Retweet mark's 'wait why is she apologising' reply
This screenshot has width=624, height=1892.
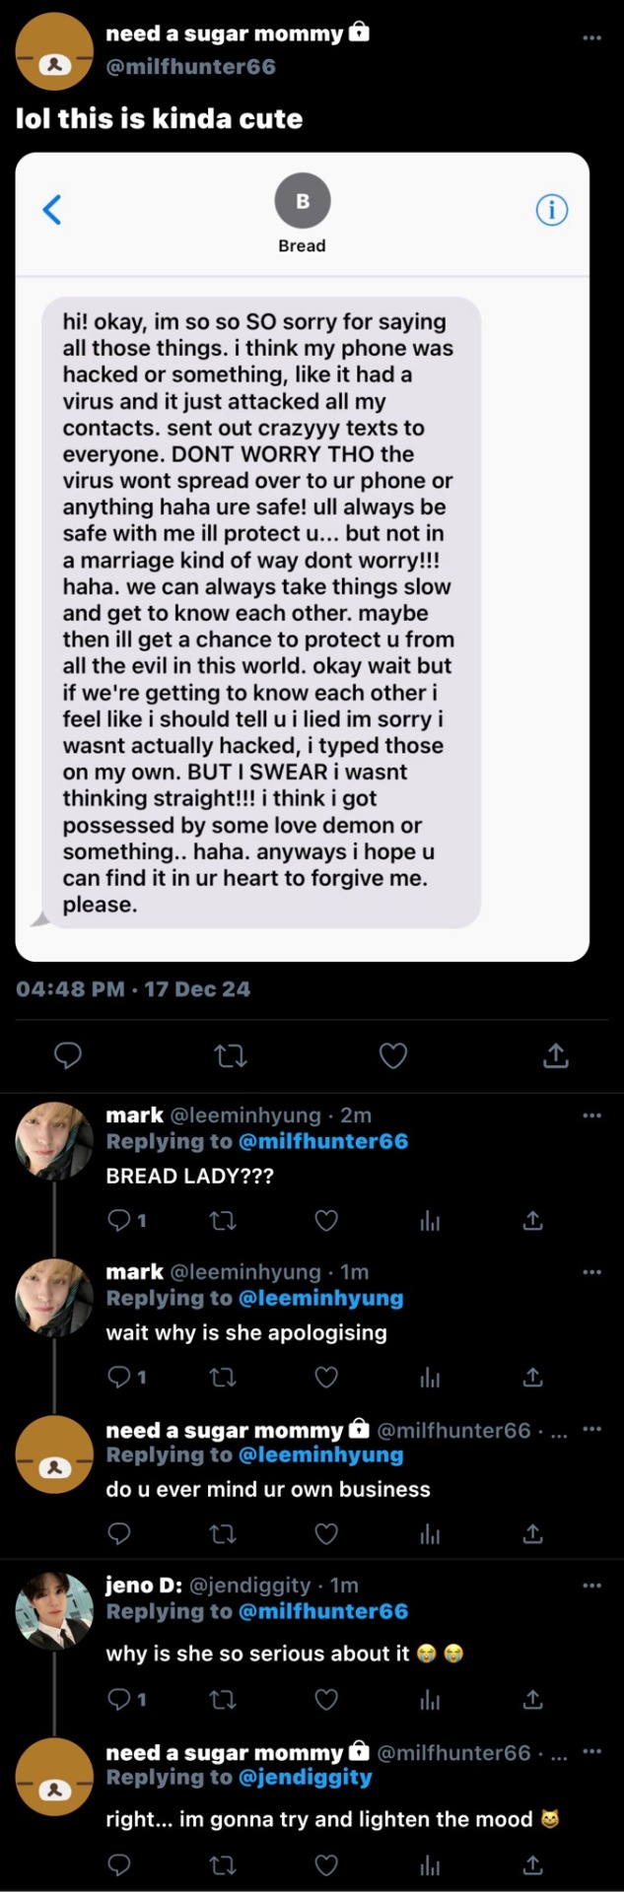(224, 1377)
